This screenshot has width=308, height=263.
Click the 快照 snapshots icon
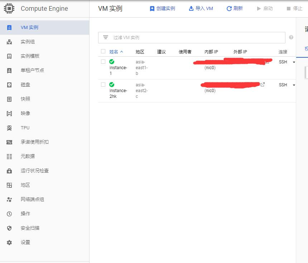9,99
